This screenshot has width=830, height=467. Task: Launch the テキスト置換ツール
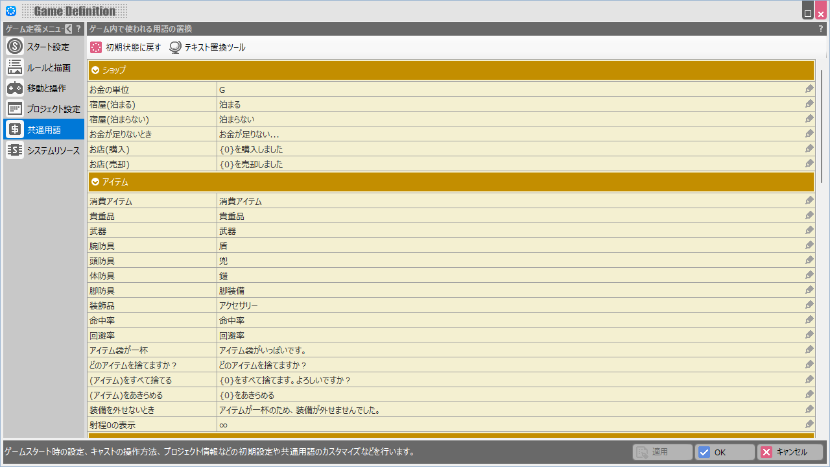click(207, 47)
